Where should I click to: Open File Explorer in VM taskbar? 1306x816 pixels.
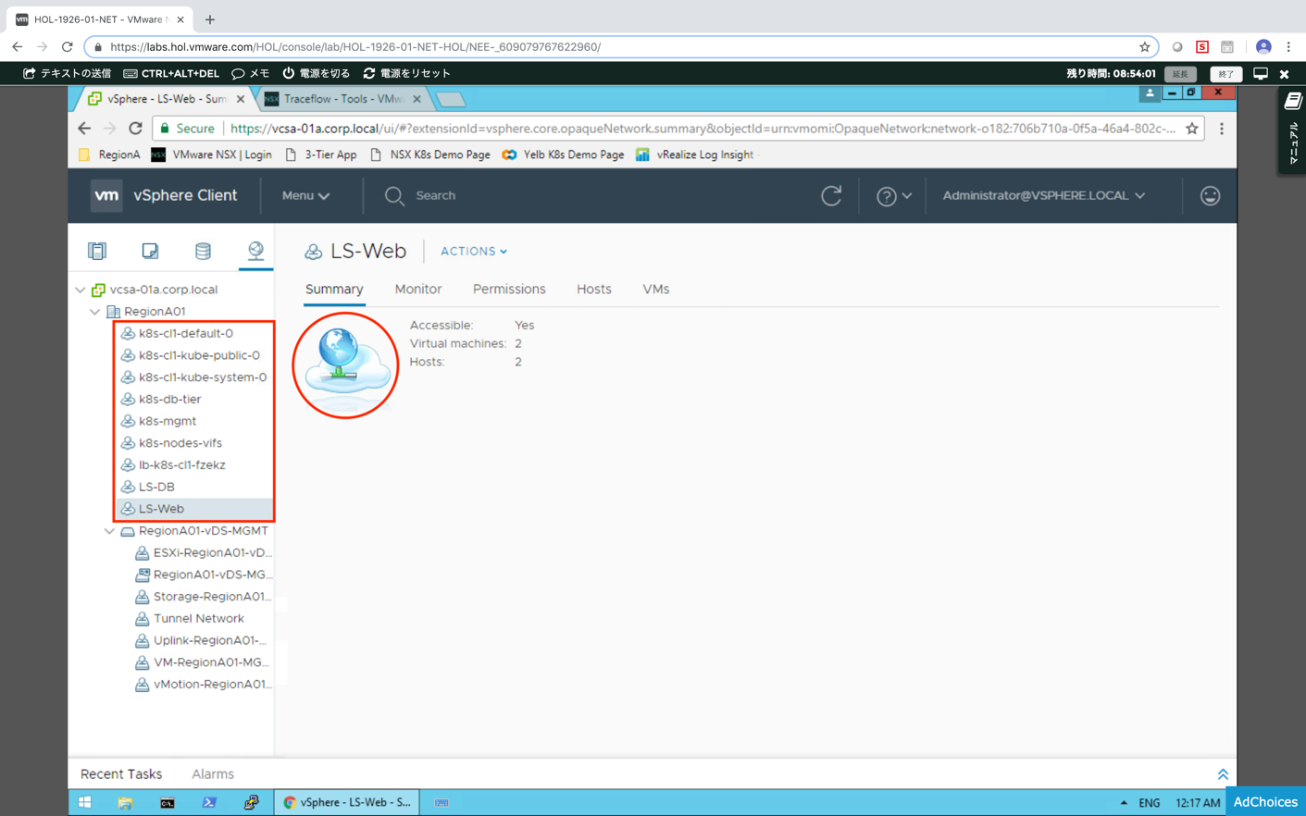click(x=125, y=803)
